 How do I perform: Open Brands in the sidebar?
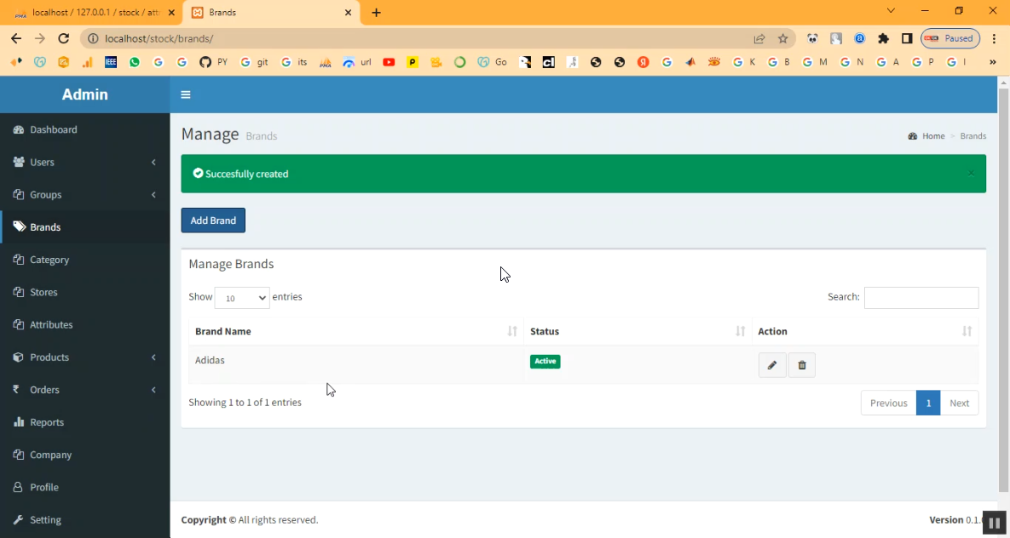[85, 227]
